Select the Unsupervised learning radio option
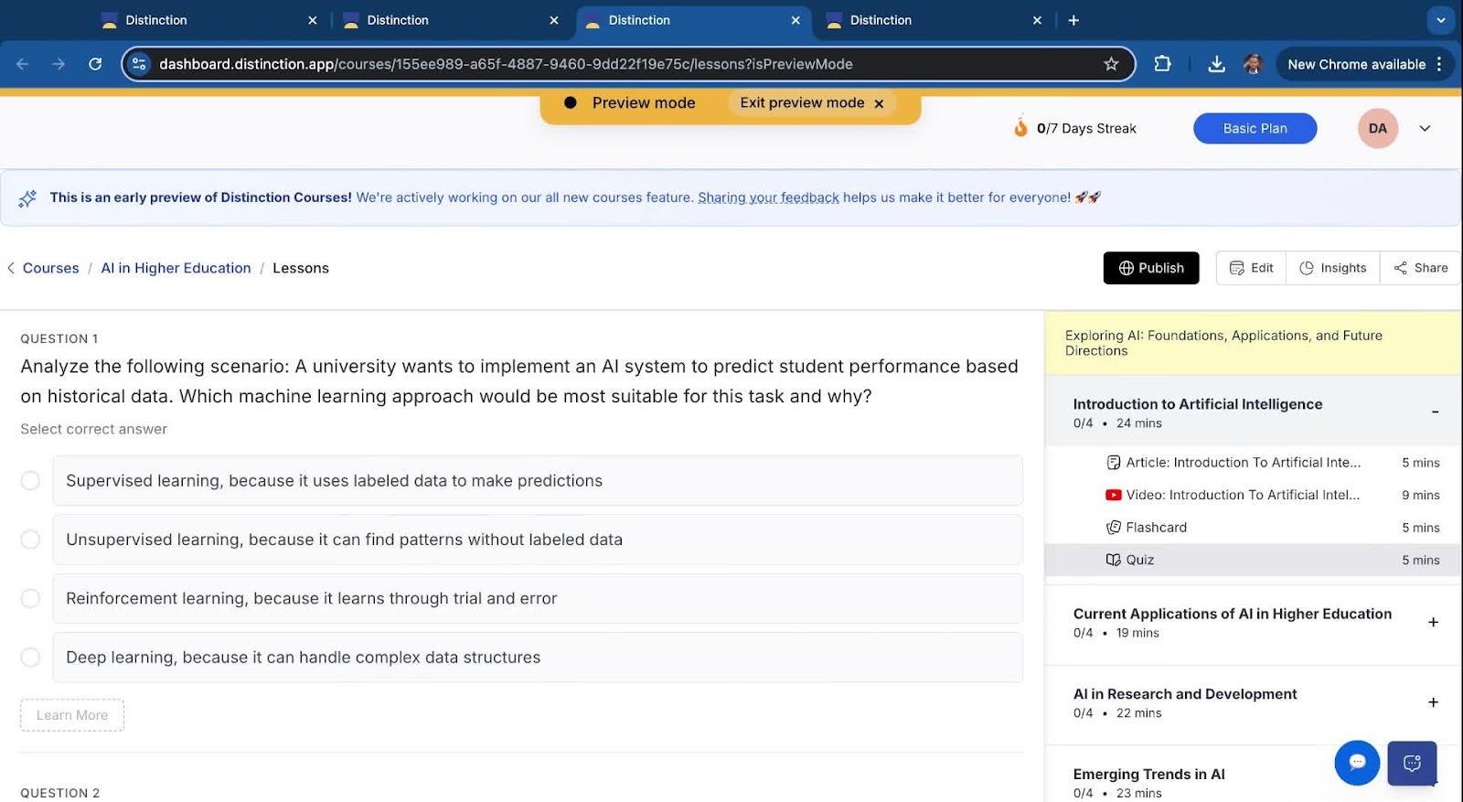This screenshot has height=802, width=1463. click(x=30, y=540)
